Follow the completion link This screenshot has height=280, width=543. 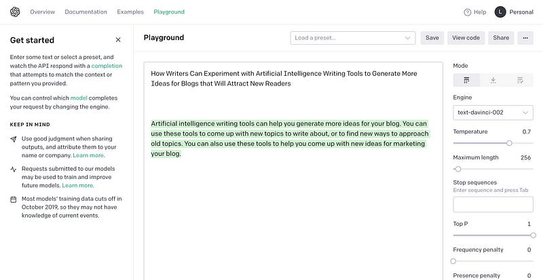pyautogui.click(x=107, y=66)
